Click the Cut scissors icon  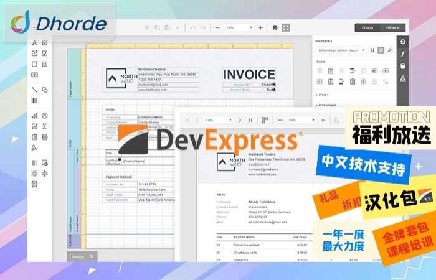147,28
